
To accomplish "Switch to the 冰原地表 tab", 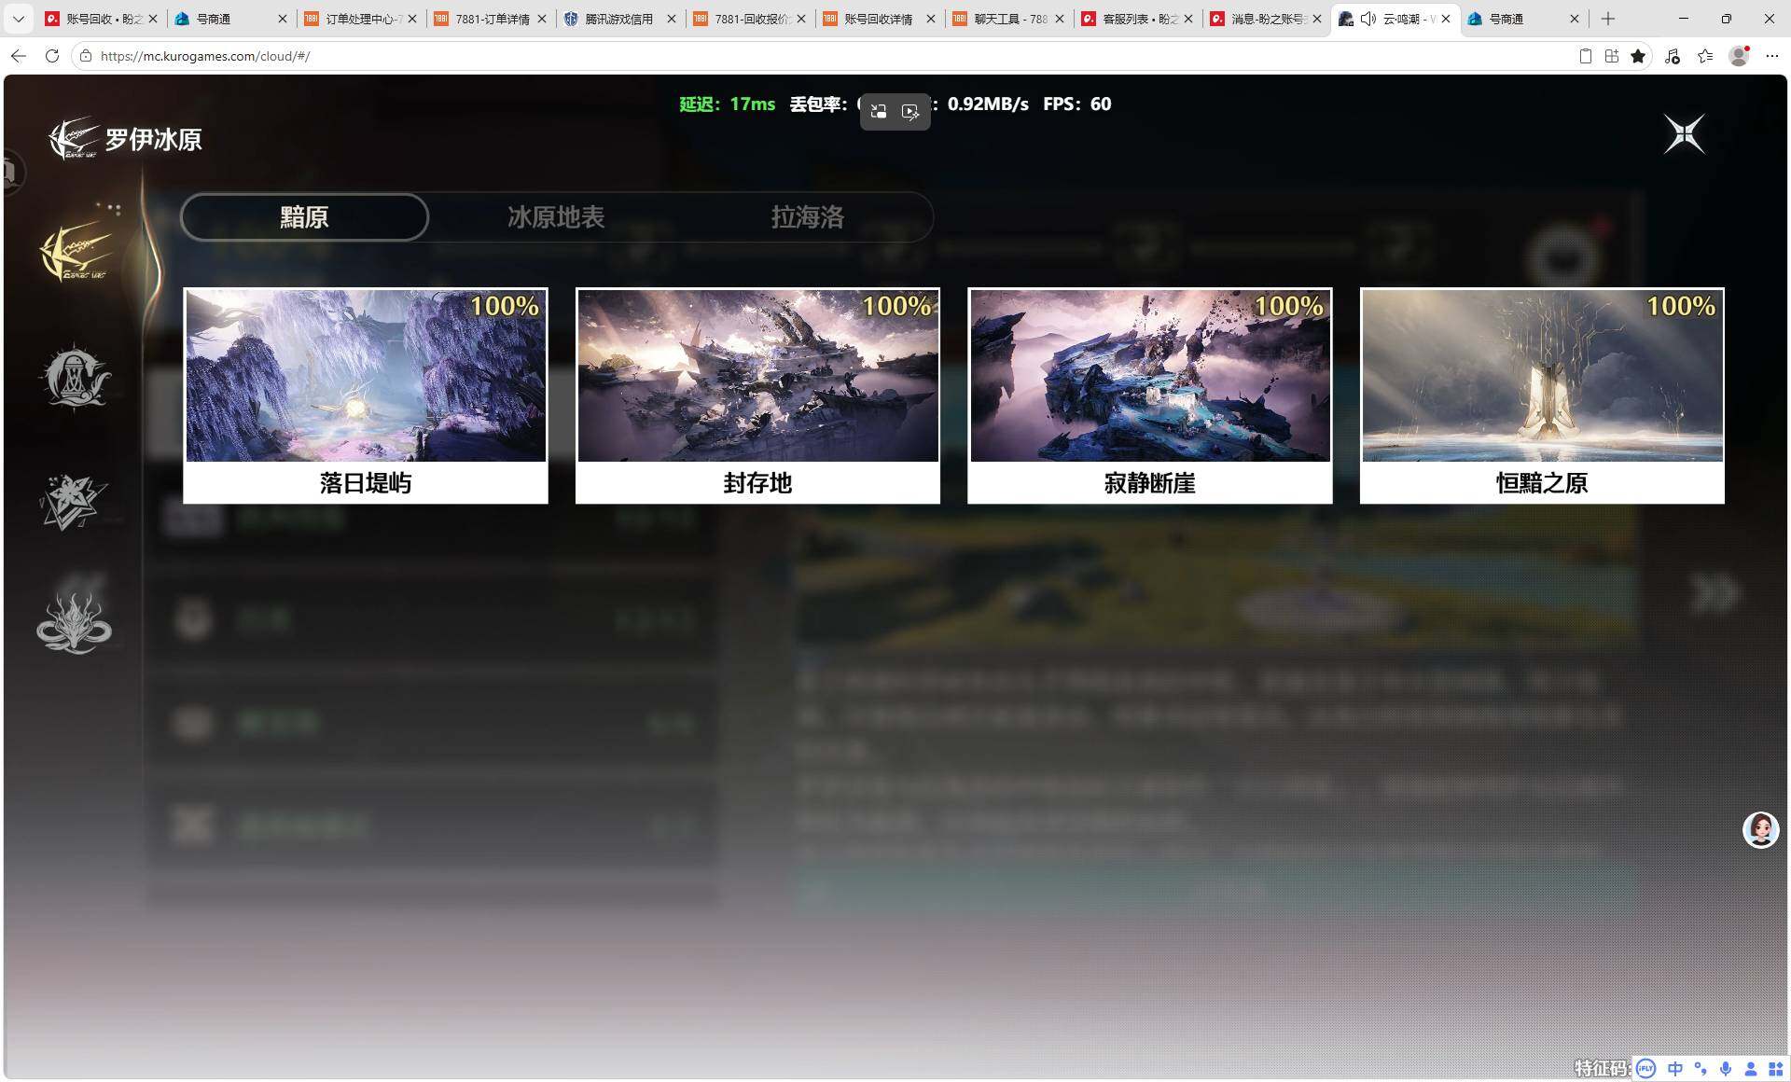I will pyautogui.click(x=556, y=217).
